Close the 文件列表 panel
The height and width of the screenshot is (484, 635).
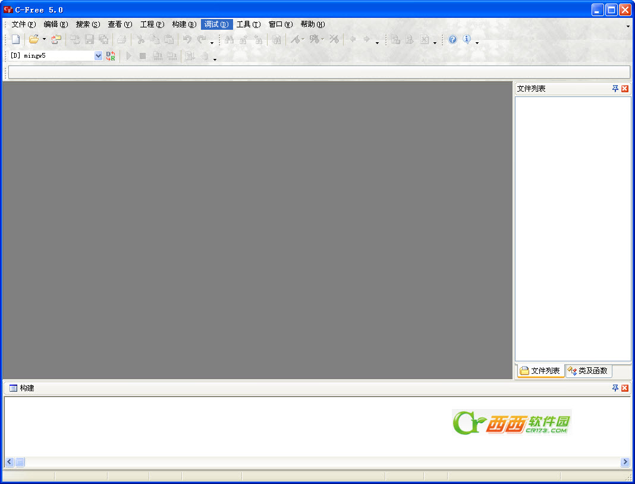click(625, 89)
